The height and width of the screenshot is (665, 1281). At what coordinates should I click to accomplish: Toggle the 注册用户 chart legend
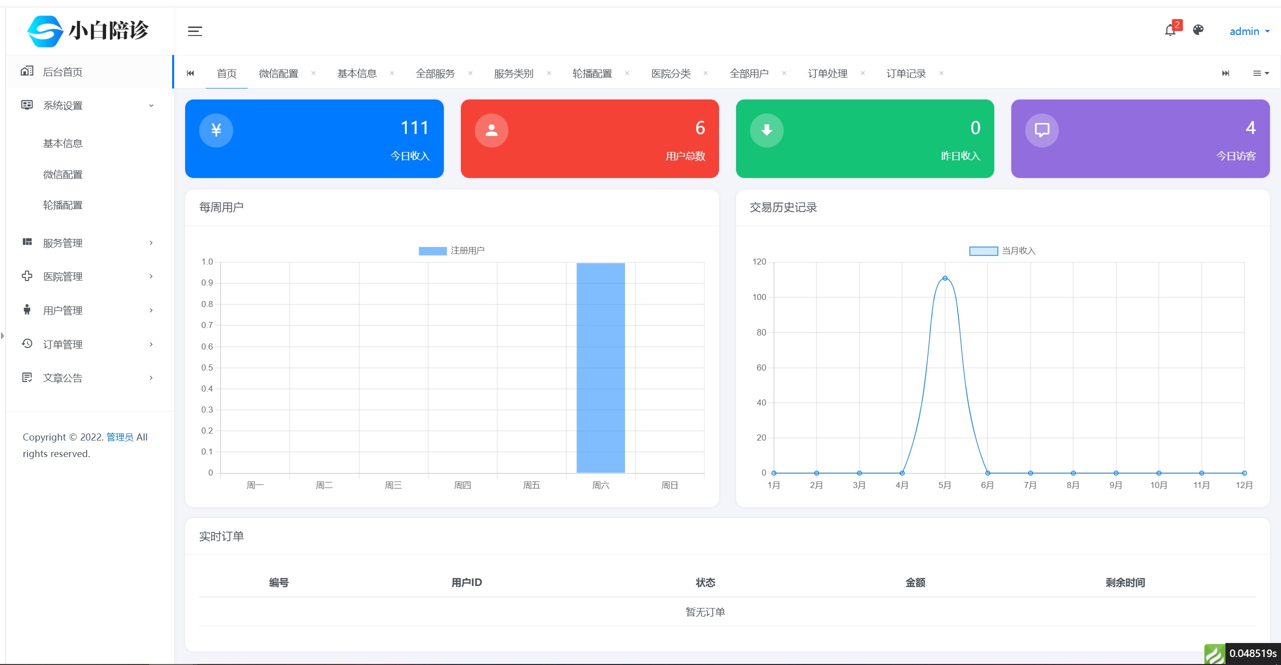point(451,250)
